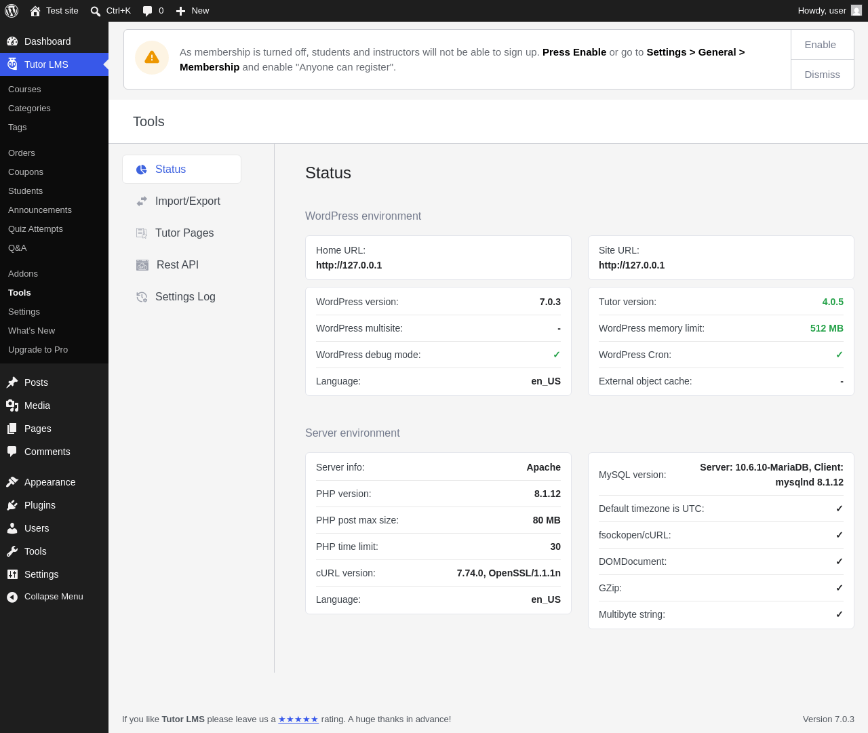The height and width of the screenshot is (733, 868).
Task: Click Collapse Menu label
Action: 54,597
